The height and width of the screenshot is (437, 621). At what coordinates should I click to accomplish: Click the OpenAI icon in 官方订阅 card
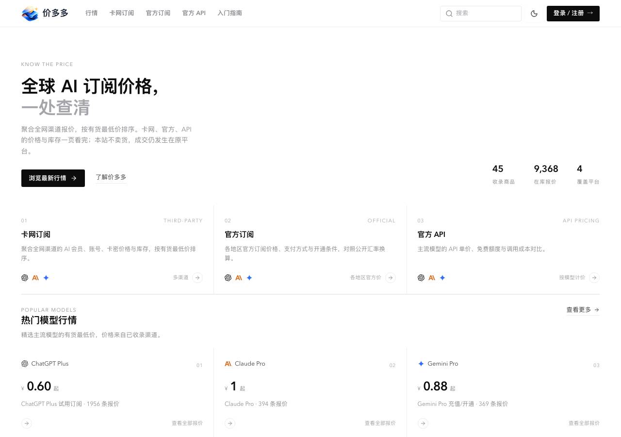pos(228,278)
